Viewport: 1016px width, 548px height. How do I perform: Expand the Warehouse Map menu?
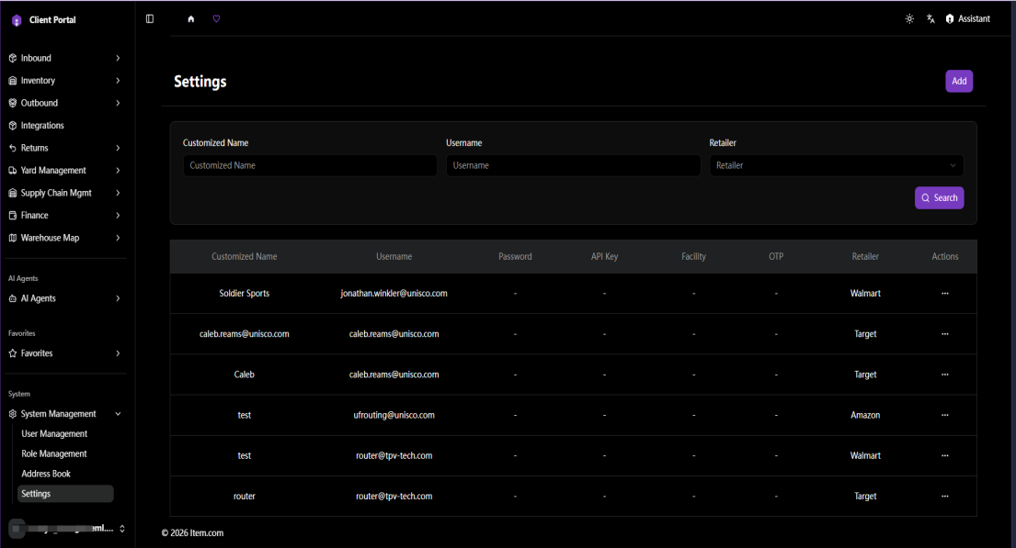64,238
